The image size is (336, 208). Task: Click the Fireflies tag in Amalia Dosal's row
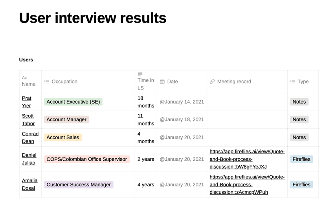click(x=301, y=185)
